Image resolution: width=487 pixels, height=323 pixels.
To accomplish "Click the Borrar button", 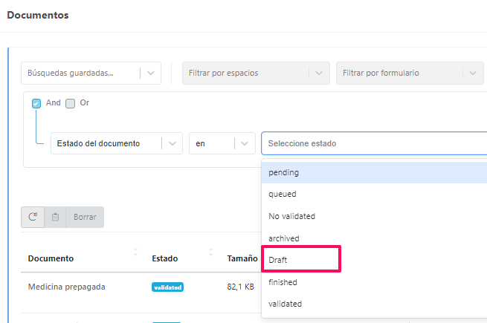I will 85,218.
